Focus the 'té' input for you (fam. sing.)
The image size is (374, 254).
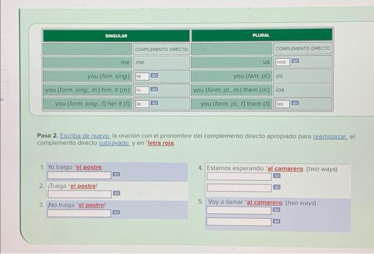pyautogui.click(x=142, y=76)
